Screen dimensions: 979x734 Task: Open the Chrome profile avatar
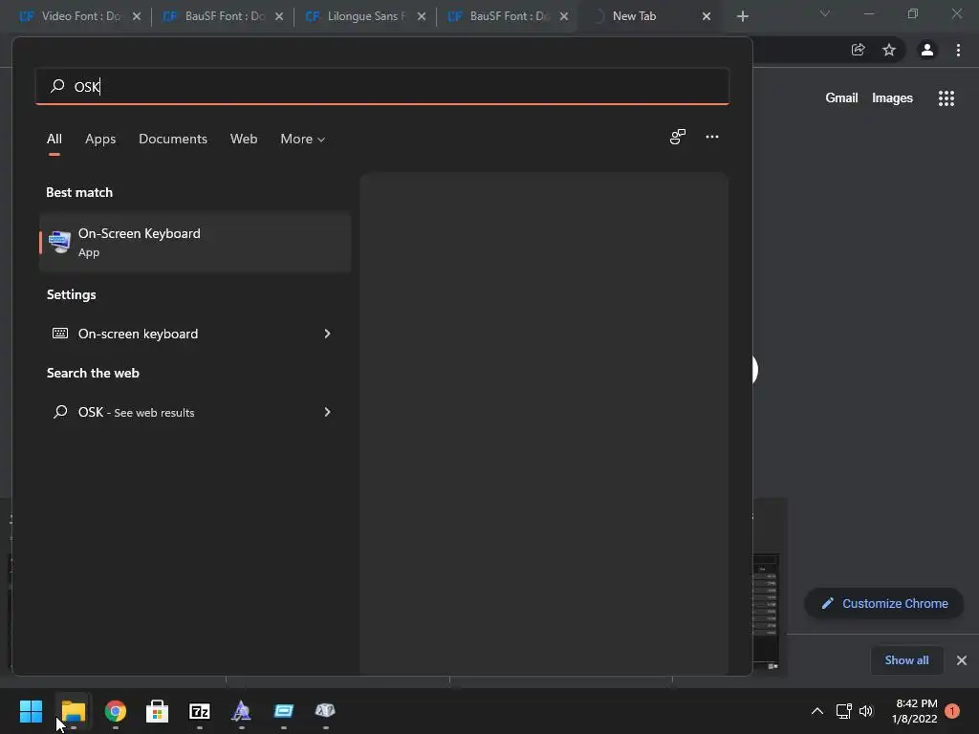tap(927, 50)
